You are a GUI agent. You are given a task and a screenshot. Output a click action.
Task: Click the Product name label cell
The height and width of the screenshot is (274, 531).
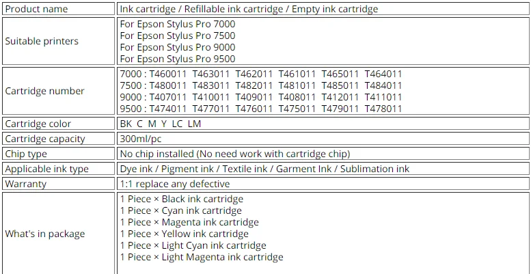pos(36,9)
